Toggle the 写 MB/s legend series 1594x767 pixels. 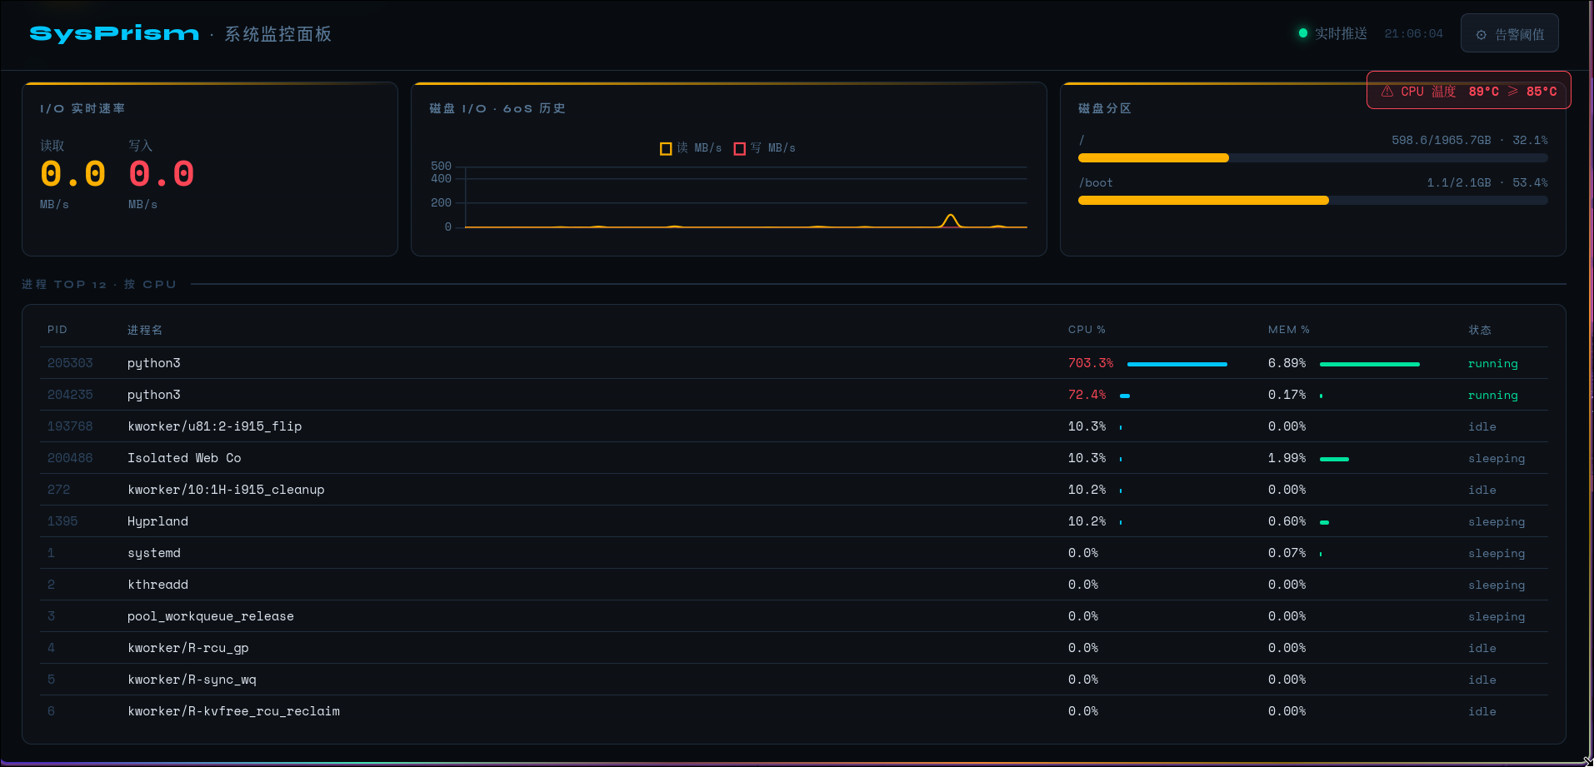[764, 148]
